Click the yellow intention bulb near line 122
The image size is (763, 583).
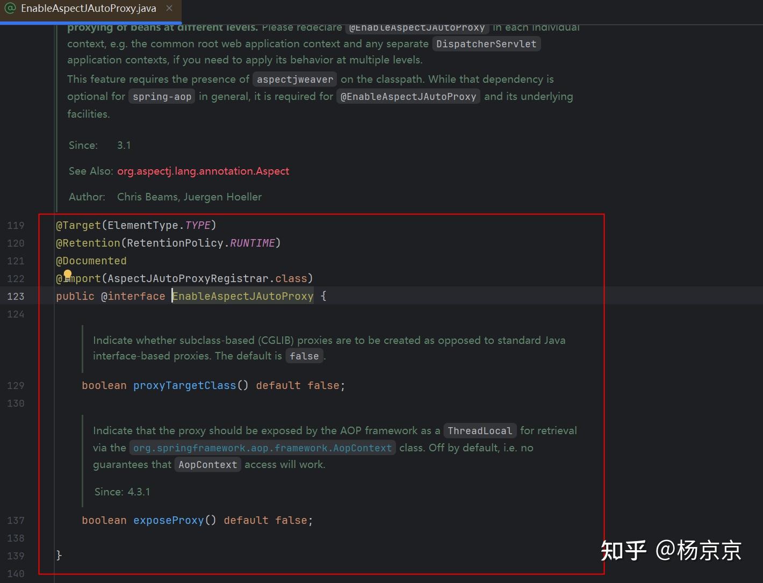tap(68, 275)
